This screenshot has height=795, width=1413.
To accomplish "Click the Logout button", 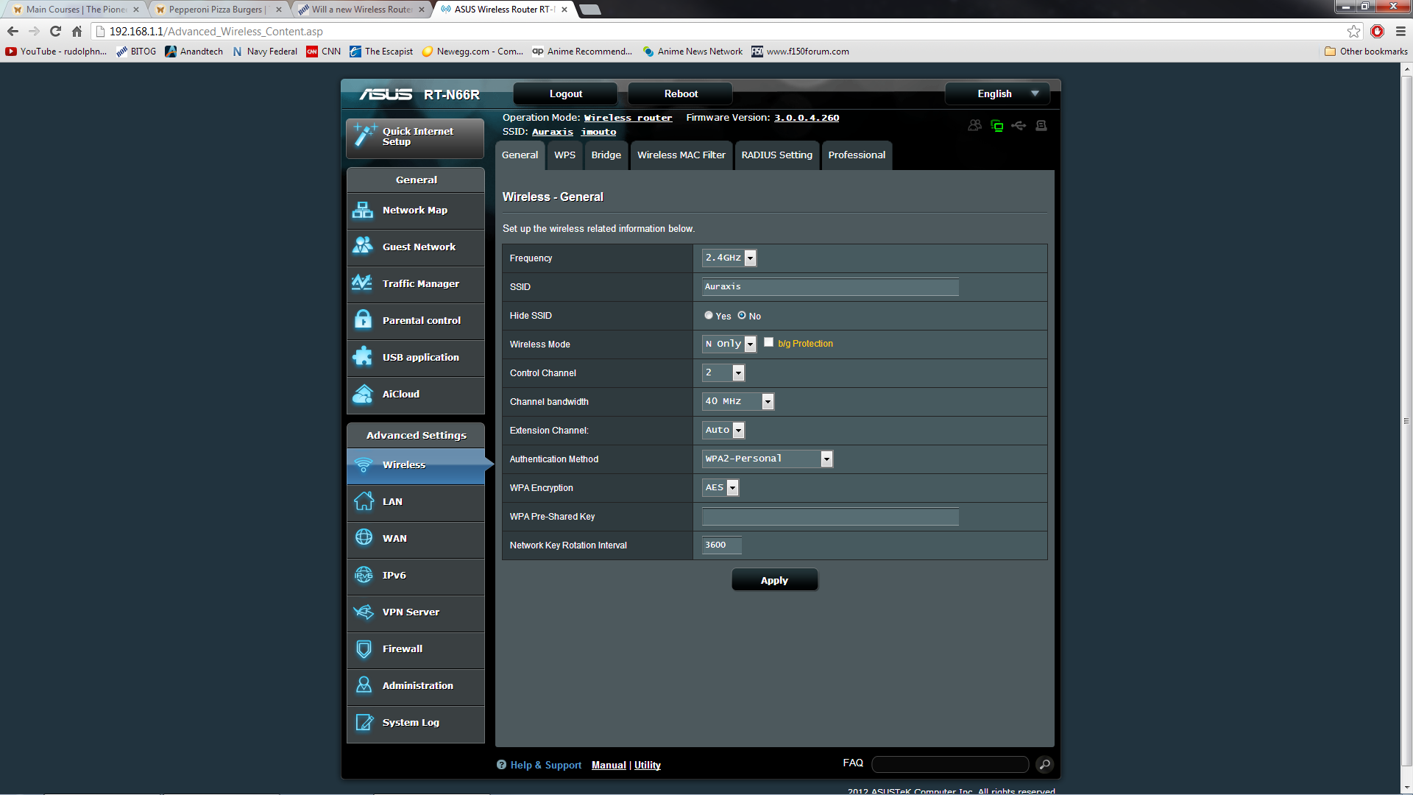I will (566, 93).
